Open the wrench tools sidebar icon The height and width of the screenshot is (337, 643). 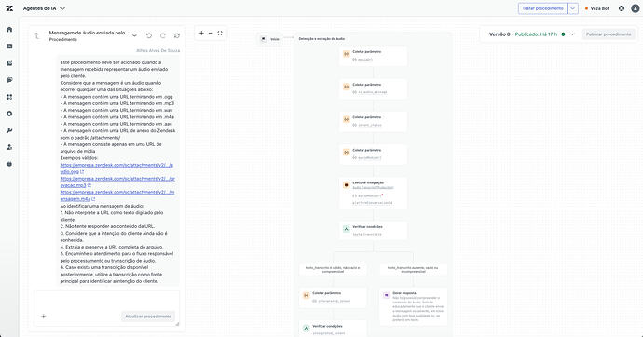[9, 130]
